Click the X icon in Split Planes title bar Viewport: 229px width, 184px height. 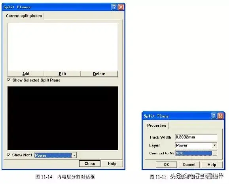121,7
